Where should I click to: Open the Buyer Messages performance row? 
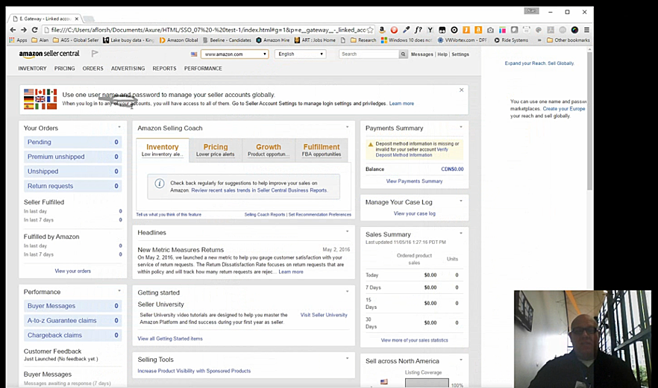[x=72, y=306]
